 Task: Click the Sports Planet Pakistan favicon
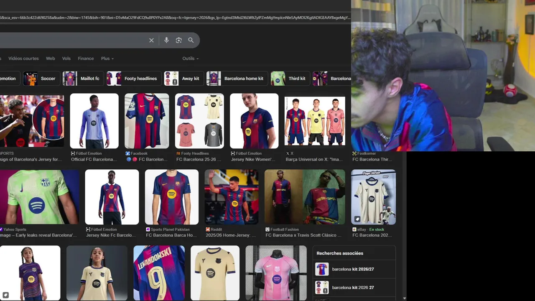click(148, 230)
